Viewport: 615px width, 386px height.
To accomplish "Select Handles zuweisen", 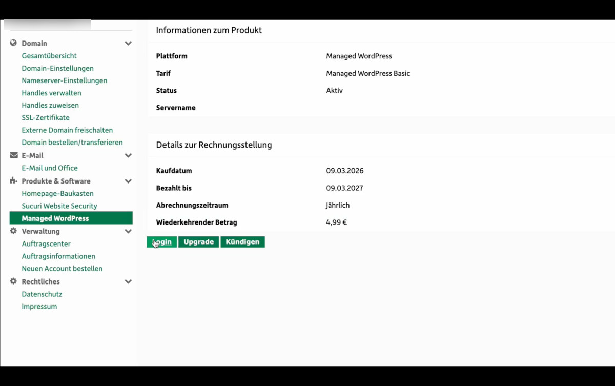I will coord(50,105).
